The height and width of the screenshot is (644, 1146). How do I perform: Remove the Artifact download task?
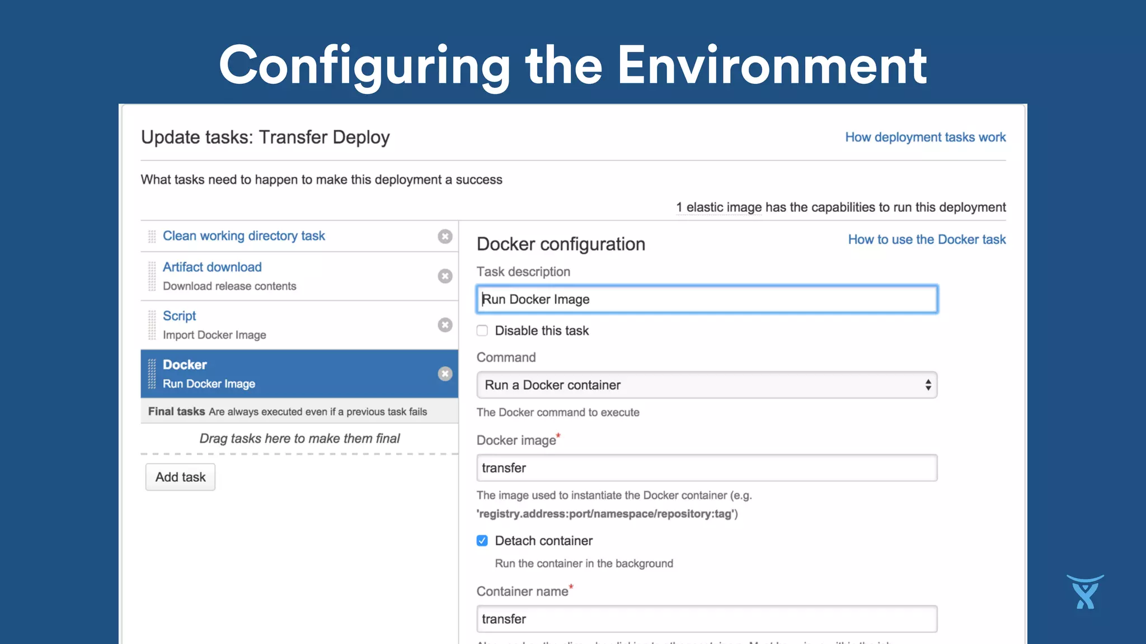click(445, 276)
